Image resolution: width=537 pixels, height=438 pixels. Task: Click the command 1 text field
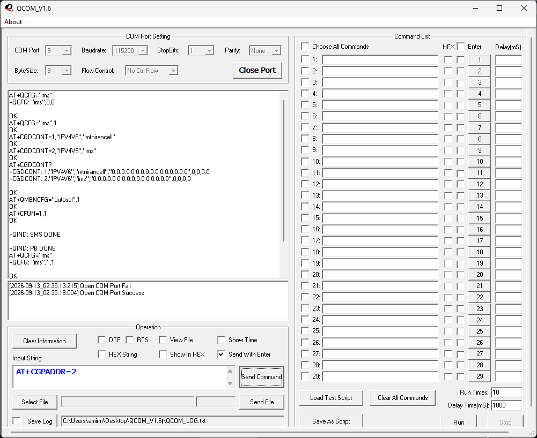[x=380, y=60]
